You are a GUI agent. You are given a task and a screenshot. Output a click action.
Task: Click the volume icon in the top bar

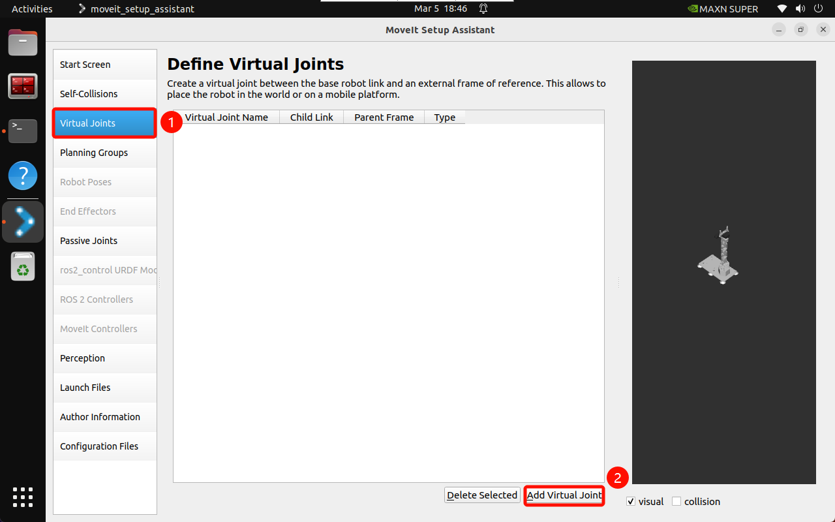pos(800,9)
